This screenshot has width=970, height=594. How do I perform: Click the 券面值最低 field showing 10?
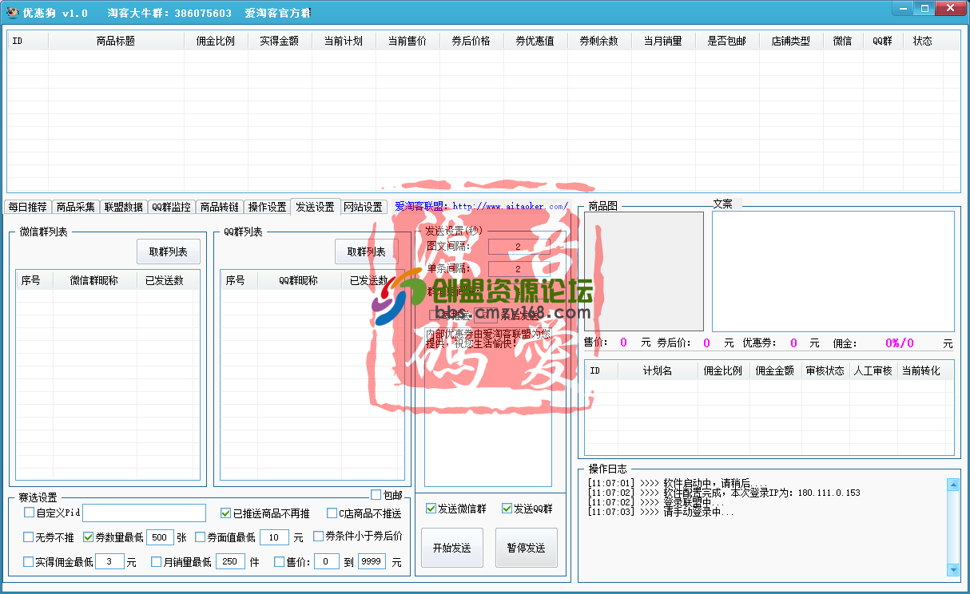tap(274, 537)
